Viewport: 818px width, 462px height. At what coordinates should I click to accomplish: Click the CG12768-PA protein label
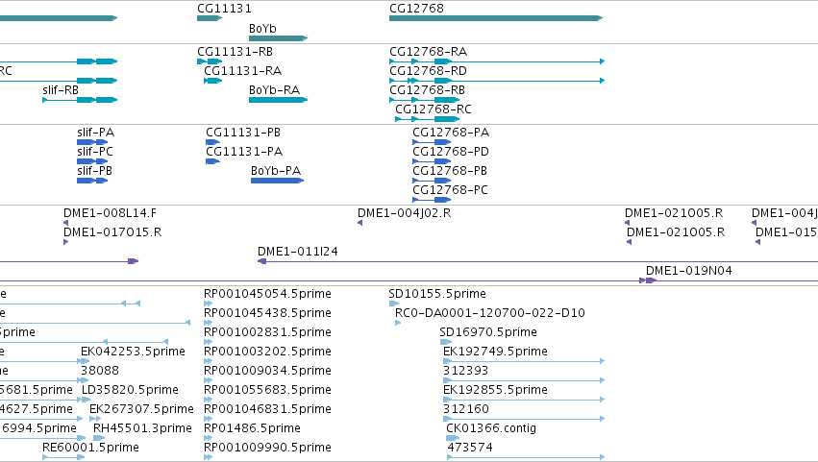(451, 133)
